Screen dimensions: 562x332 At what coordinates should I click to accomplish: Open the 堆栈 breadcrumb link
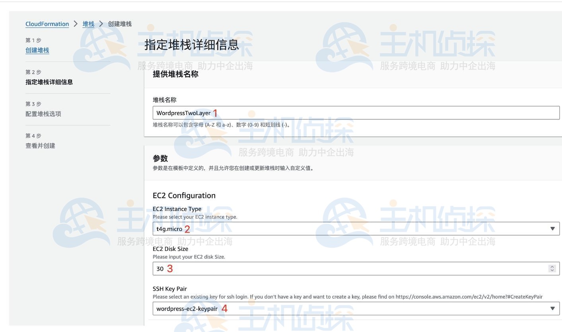88,24
